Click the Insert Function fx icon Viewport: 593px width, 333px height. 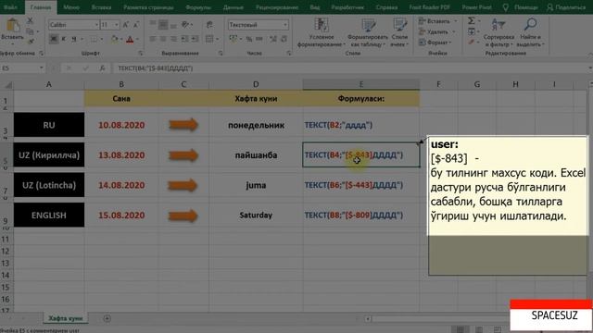pyautogui.click(x=102, y=68)
